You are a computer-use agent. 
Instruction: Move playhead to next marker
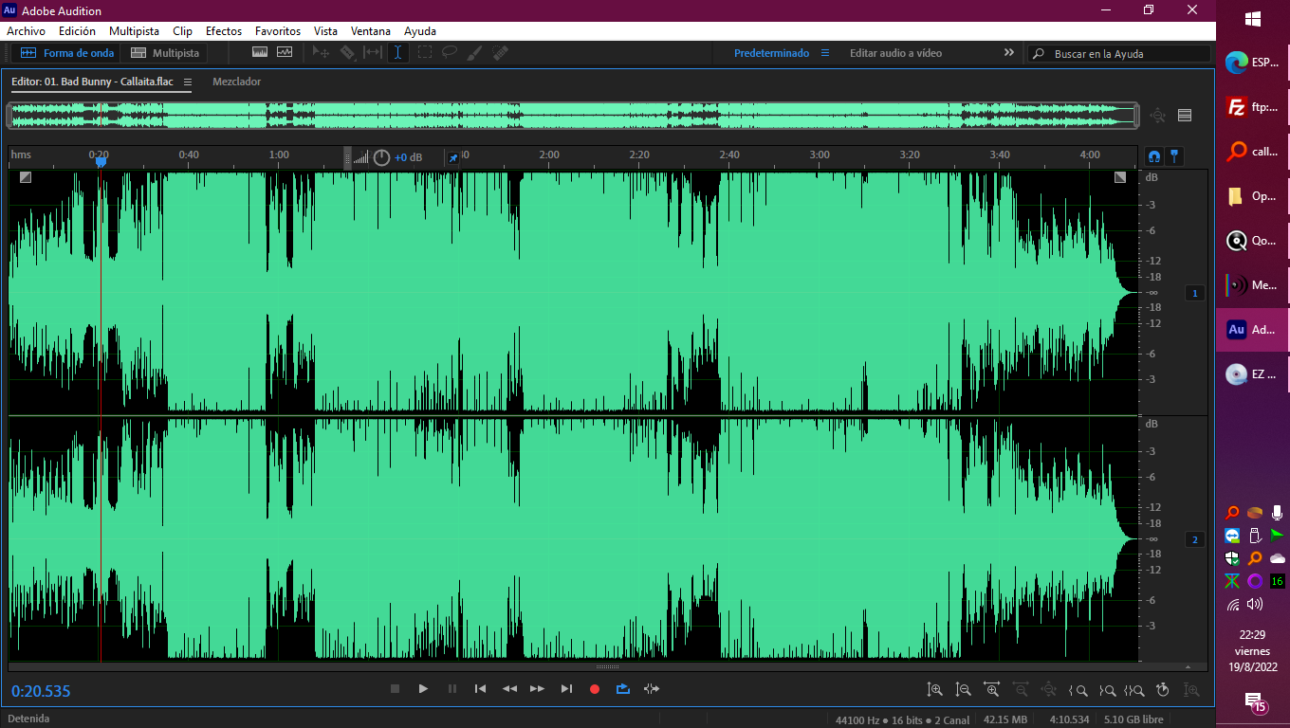(x=566, y=689)
